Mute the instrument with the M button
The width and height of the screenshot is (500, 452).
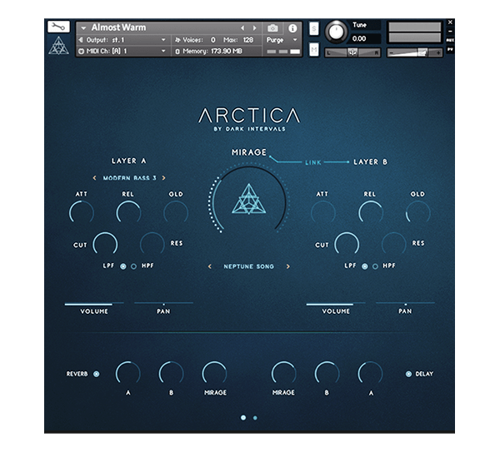pyautogui.click(x=314, y=49)
